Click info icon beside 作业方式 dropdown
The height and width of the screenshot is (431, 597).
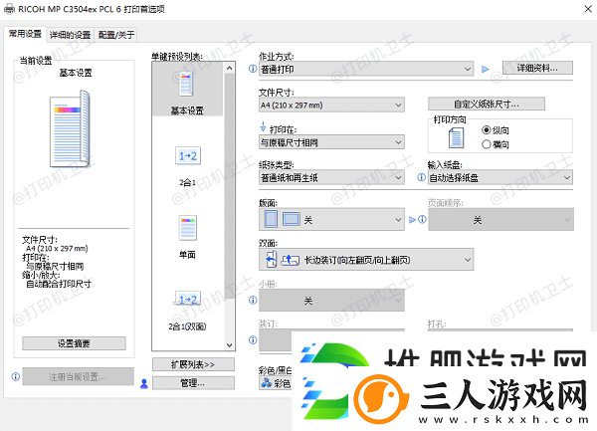coord(253,69)
